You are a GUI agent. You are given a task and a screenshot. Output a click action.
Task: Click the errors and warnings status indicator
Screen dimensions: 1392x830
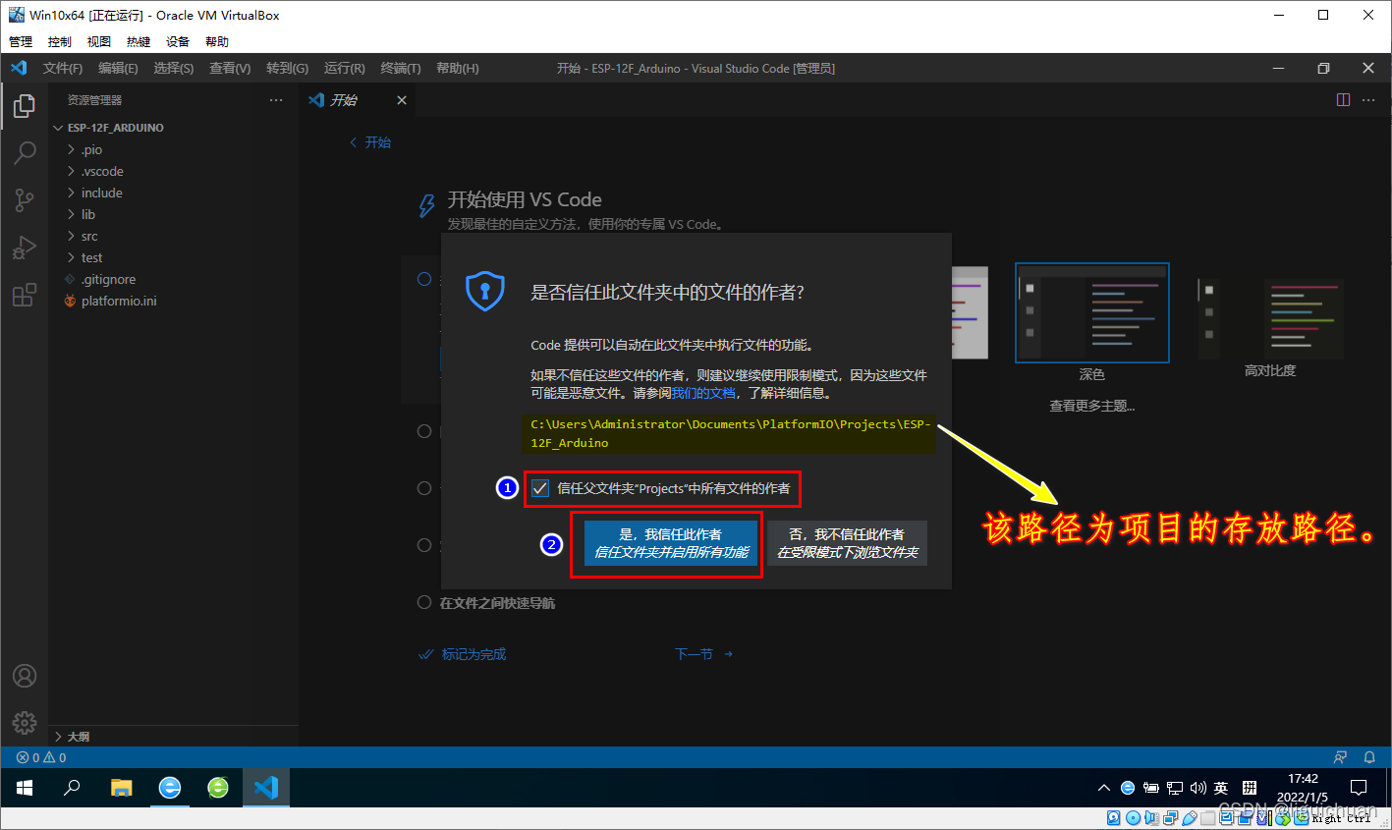coord(41,757)
